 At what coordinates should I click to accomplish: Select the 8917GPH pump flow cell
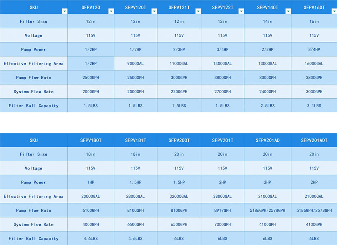coord(222,210)
